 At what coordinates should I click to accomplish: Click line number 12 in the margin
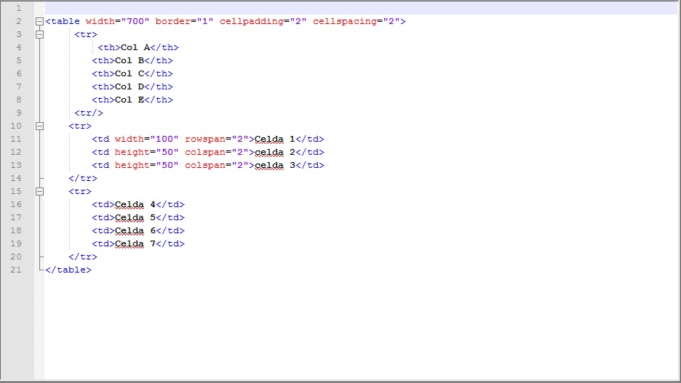(x=16, y=153)
